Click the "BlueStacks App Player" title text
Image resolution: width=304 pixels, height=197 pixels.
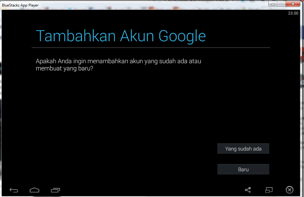[x=20, y=5]
